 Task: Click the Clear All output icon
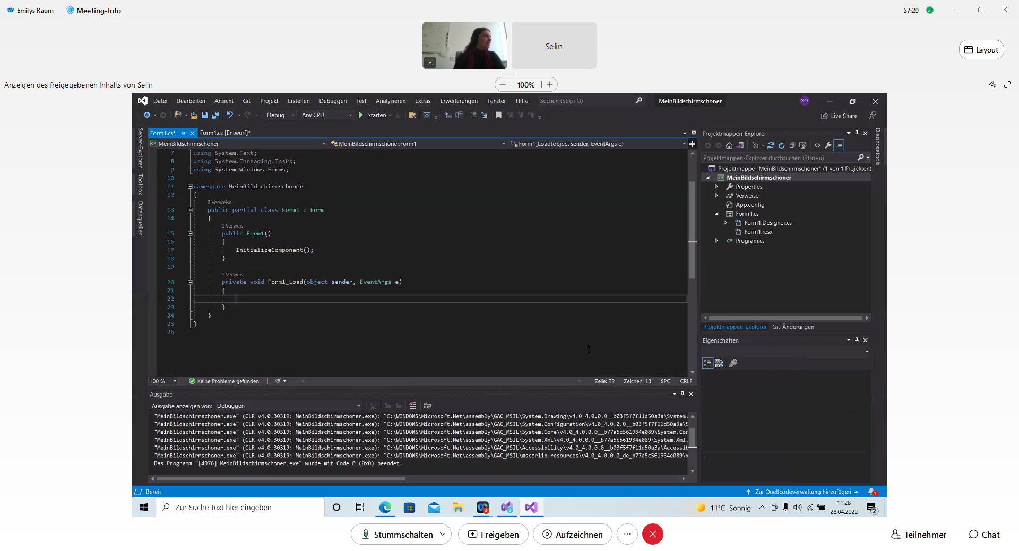(x=412, y=406)
